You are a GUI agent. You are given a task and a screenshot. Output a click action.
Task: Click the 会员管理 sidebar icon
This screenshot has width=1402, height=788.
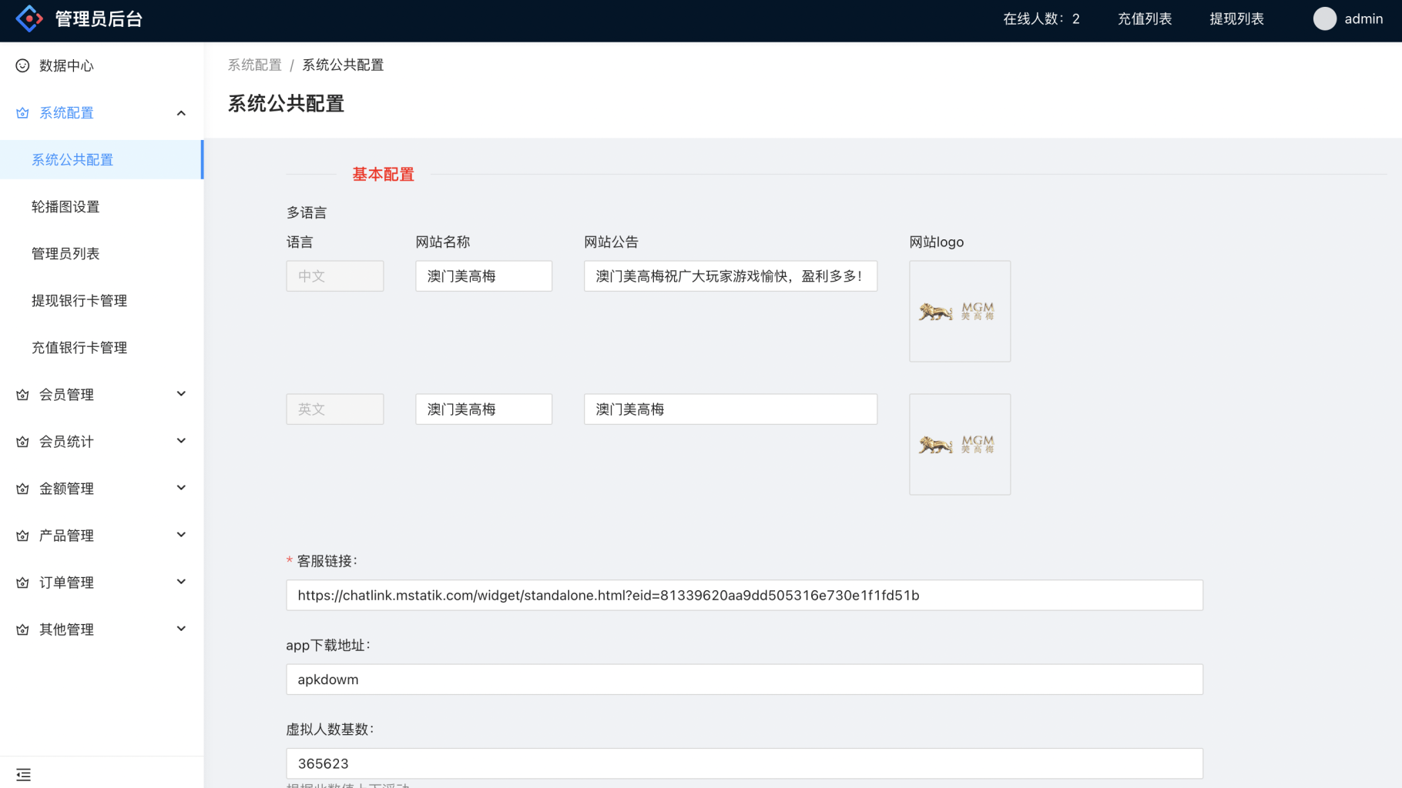point(22,394)
